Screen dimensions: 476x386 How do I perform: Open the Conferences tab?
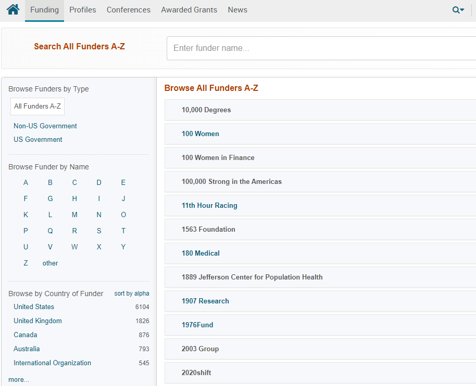(x=128, y=10)
